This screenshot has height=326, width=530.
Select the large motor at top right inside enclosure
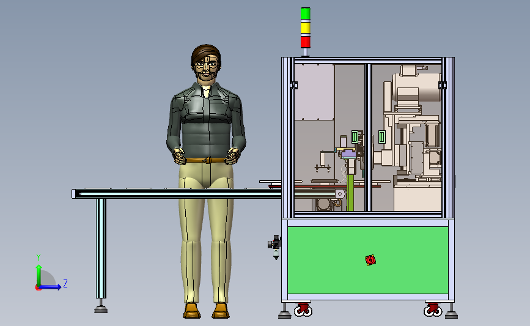tap(416, 87)
